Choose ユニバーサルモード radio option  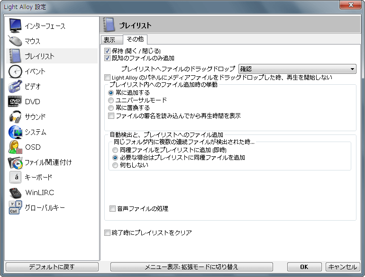[x=111, y=100]
